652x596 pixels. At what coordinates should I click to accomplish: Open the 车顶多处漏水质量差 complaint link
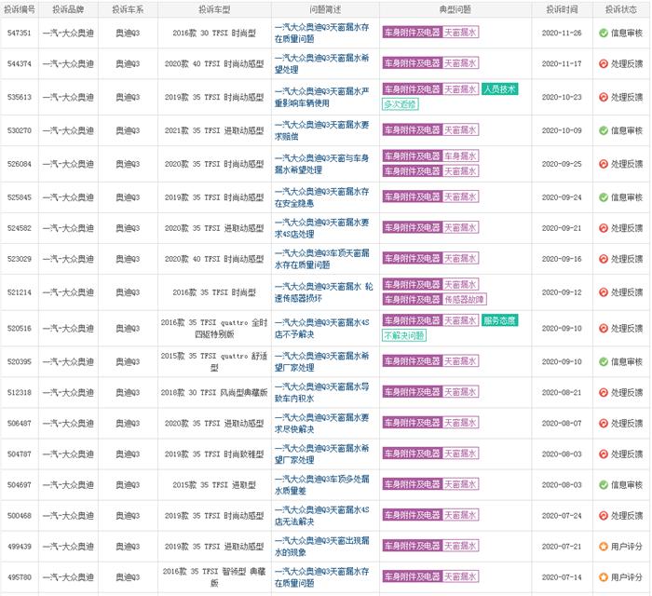[x=321, y=484]
